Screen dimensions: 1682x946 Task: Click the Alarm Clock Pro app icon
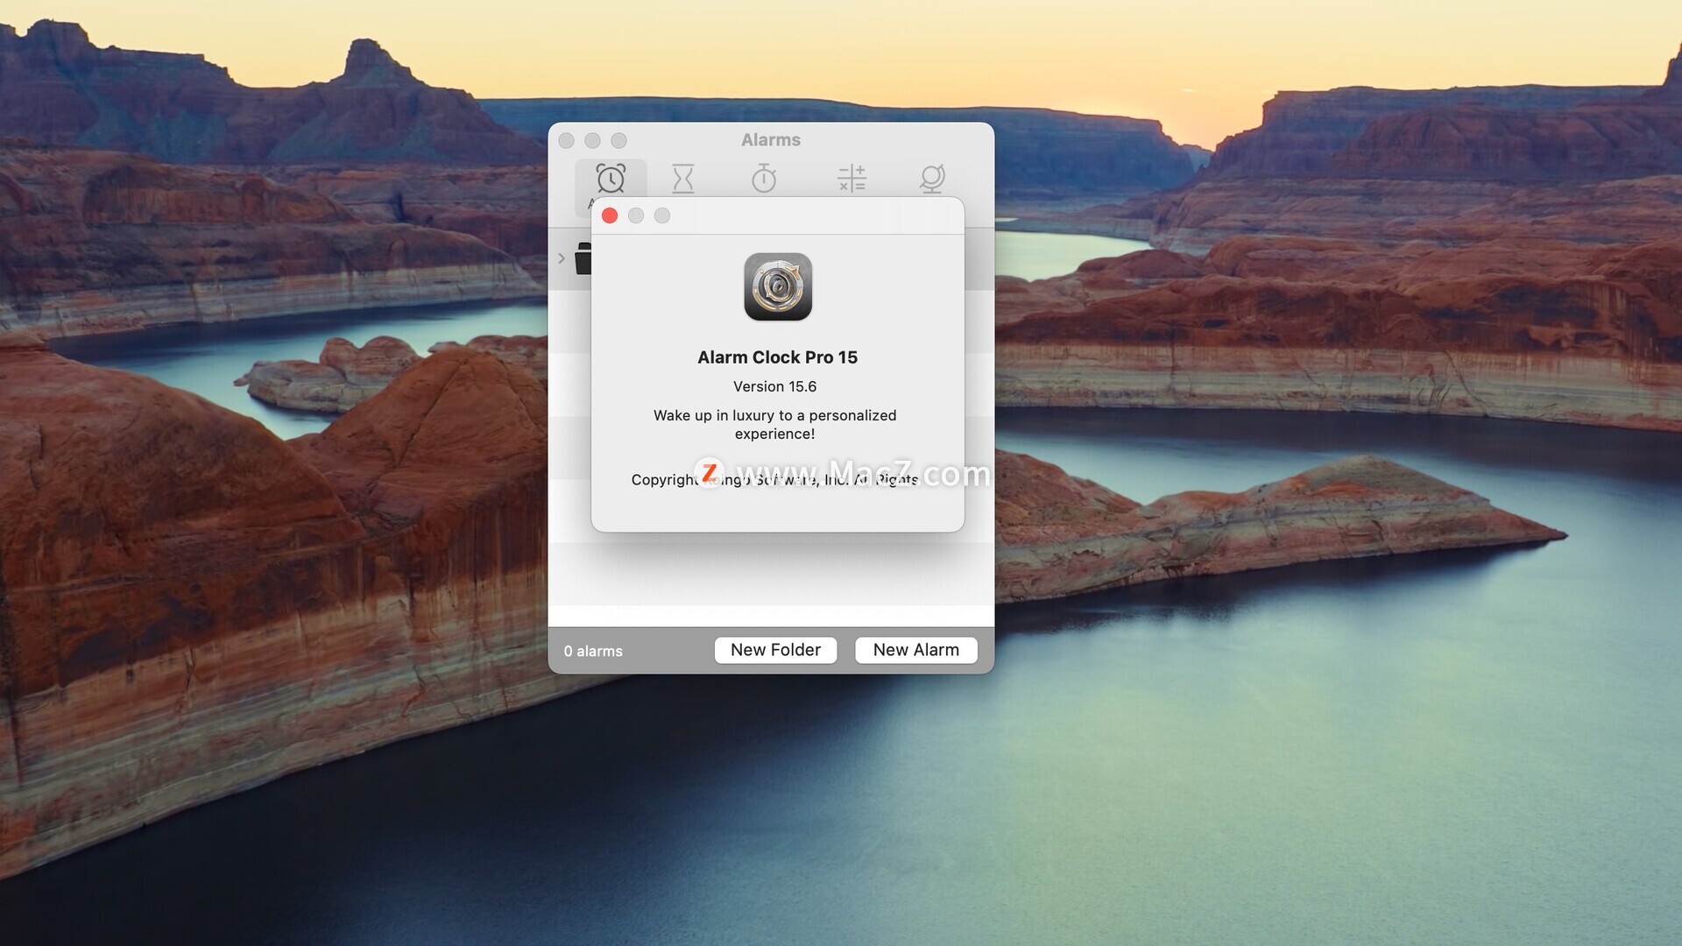point(778,287)
